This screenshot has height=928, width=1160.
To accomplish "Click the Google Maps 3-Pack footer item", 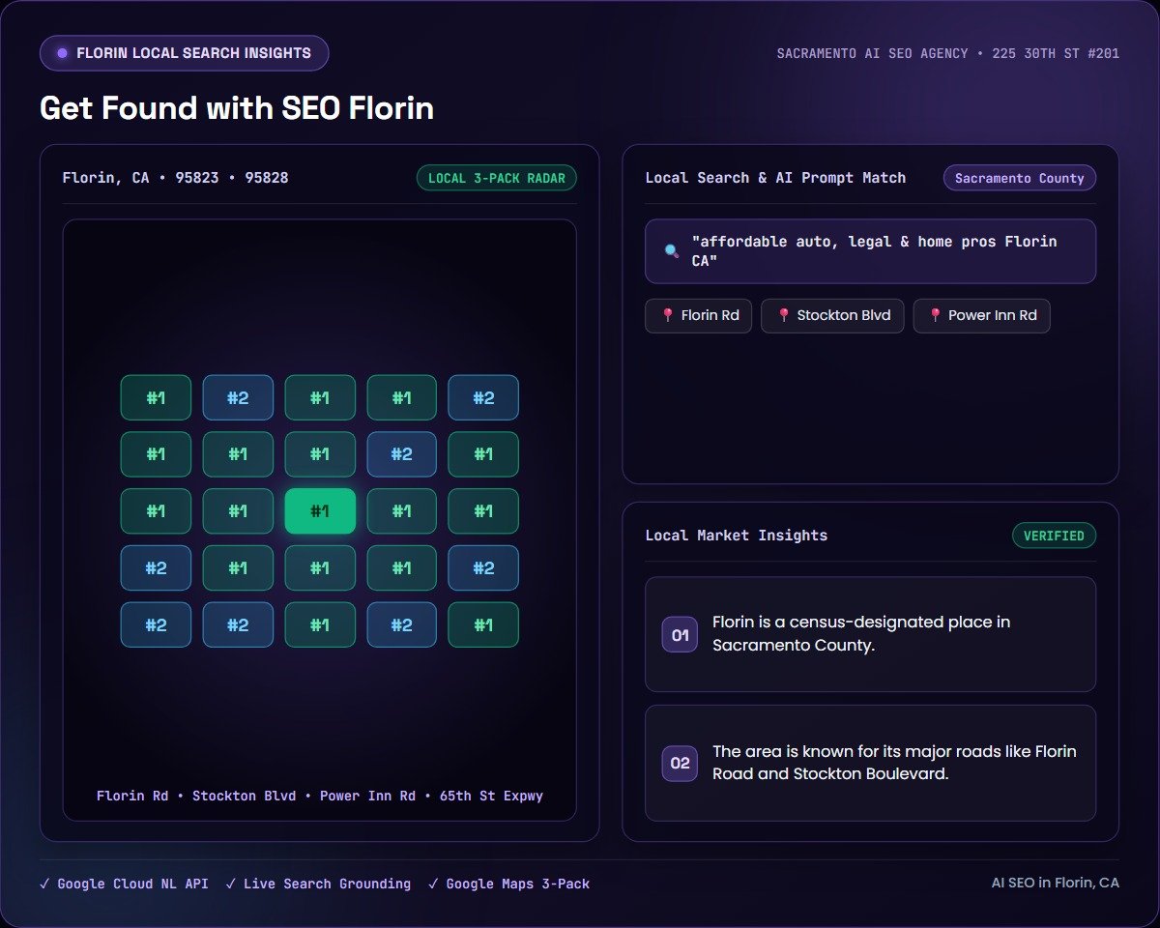I will (508, 884).
